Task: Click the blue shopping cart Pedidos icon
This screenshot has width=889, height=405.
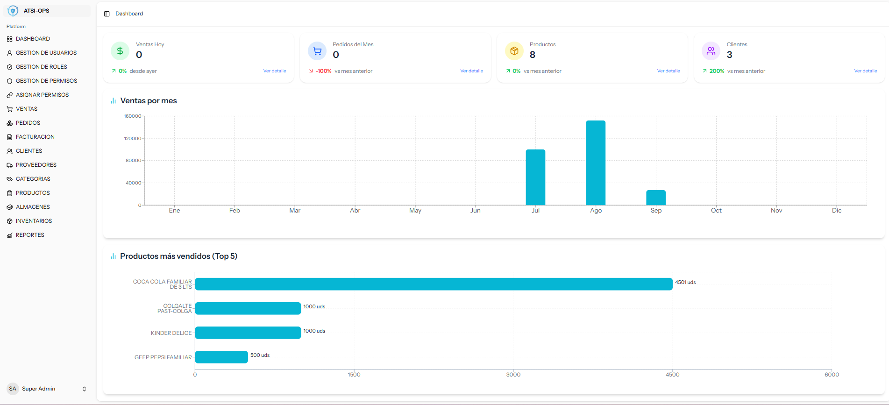Action: click(317, 51)
